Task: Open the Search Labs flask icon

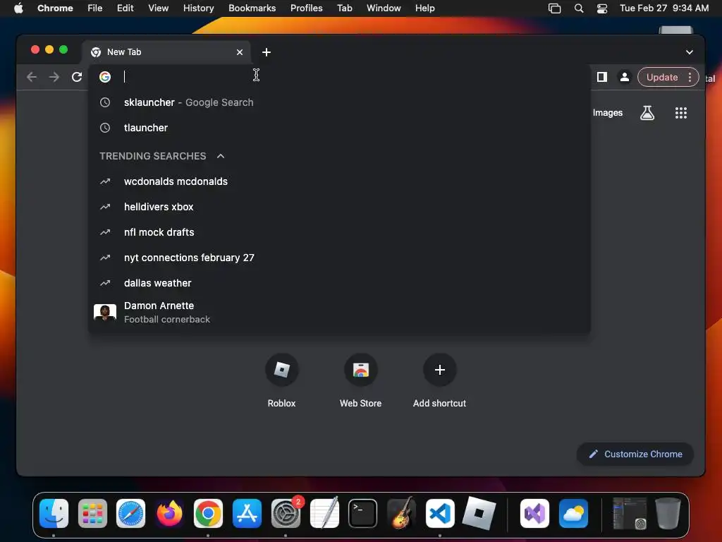Action: pos(647,112)
